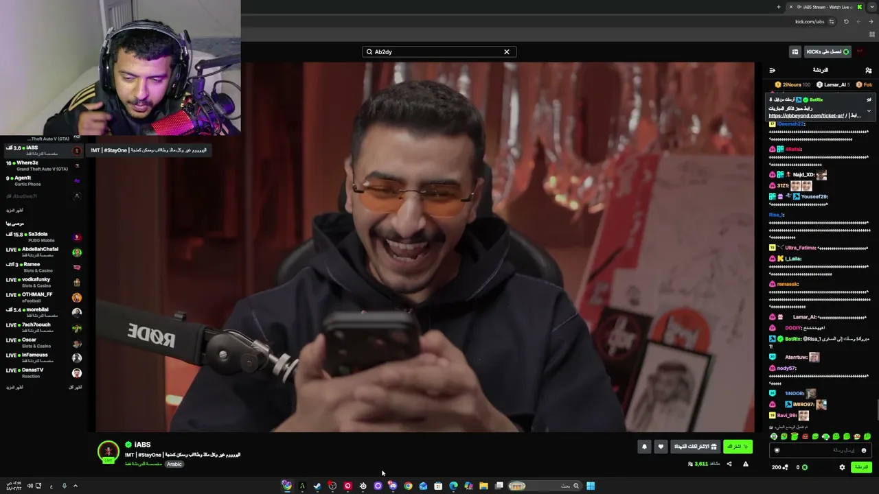Viewport: 879px width, 494px height.
Task: Open Steam from taskbar
Action: (317, 486)
